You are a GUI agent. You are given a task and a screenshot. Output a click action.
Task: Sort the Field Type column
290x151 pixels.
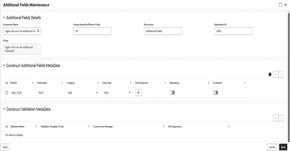(131, 83)
